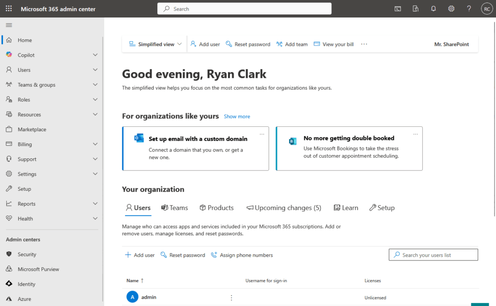Sort by Name column arrow
Screen dimensions: 496x306
click(142, 280)
